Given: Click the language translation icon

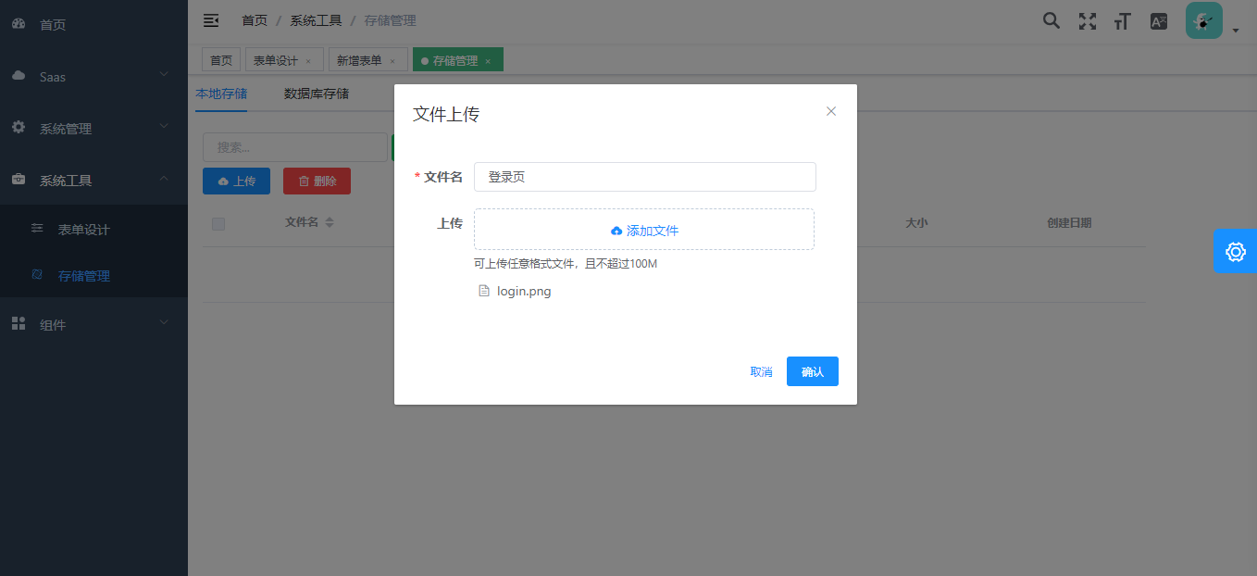Looking at the screenshot, I should (x=1158, y=21).
